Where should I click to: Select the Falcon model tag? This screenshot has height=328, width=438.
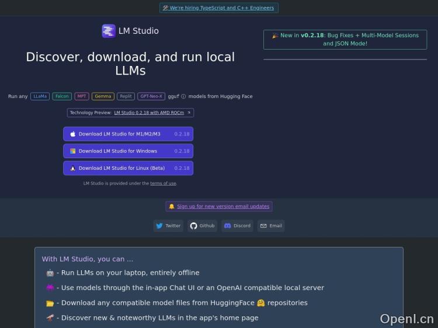point(62,96)
